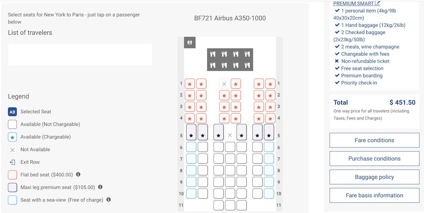
Task: Click info icon next to Maxi leg premium seat
Action: point(100,187)
